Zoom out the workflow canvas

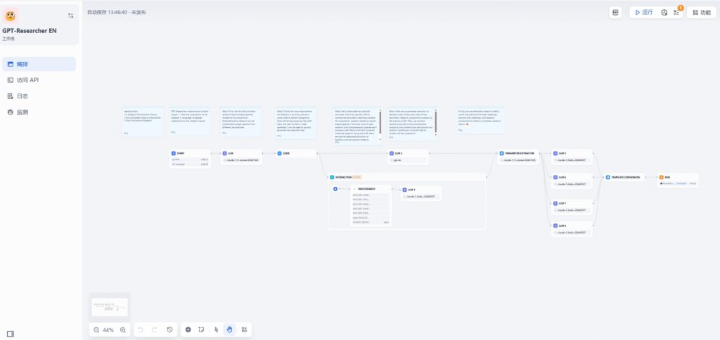(x=96, y=329)
